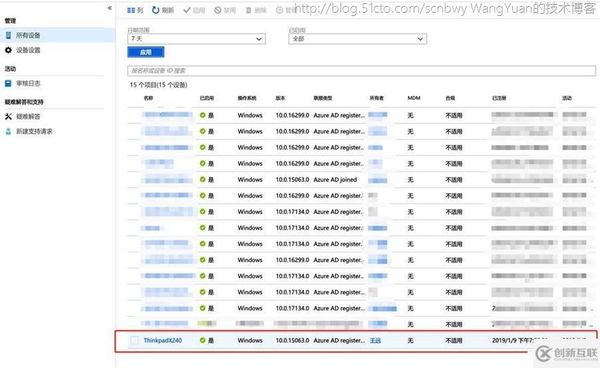600x368 pixels.
Task: Click version 10.0.15063.0 in Azure AD joined row
Action: point(292,180)
